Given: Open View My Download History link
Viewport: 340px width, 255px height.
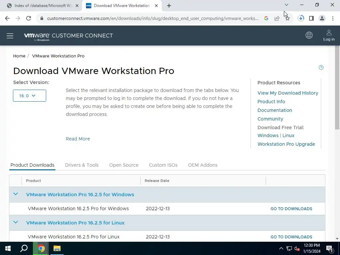Looking at the screenshot, I should coord(288,93).
